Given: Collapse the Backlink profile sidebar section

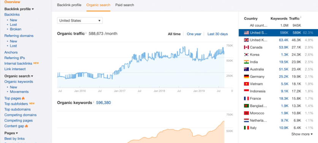Looking at the screenshot, I should tap(19, 9).
